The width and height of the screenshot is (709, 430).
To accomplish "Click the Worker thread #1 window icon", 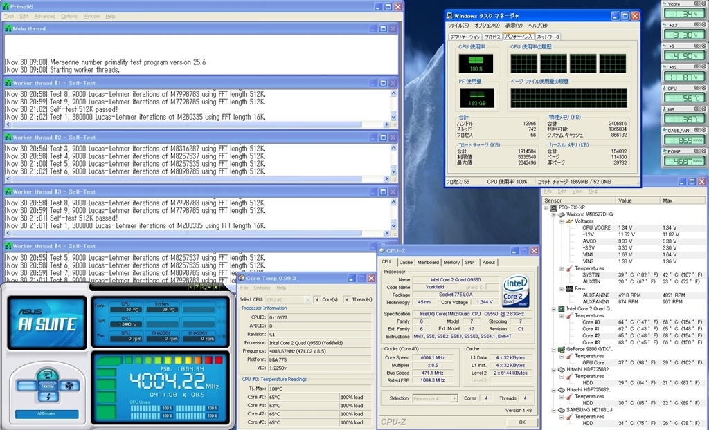I will coord(8,83).
